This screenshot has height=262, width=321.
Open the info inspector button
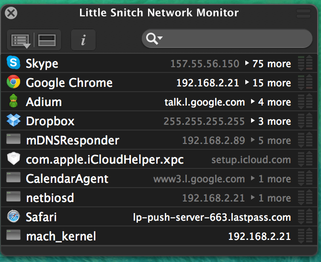coord(83,40)
